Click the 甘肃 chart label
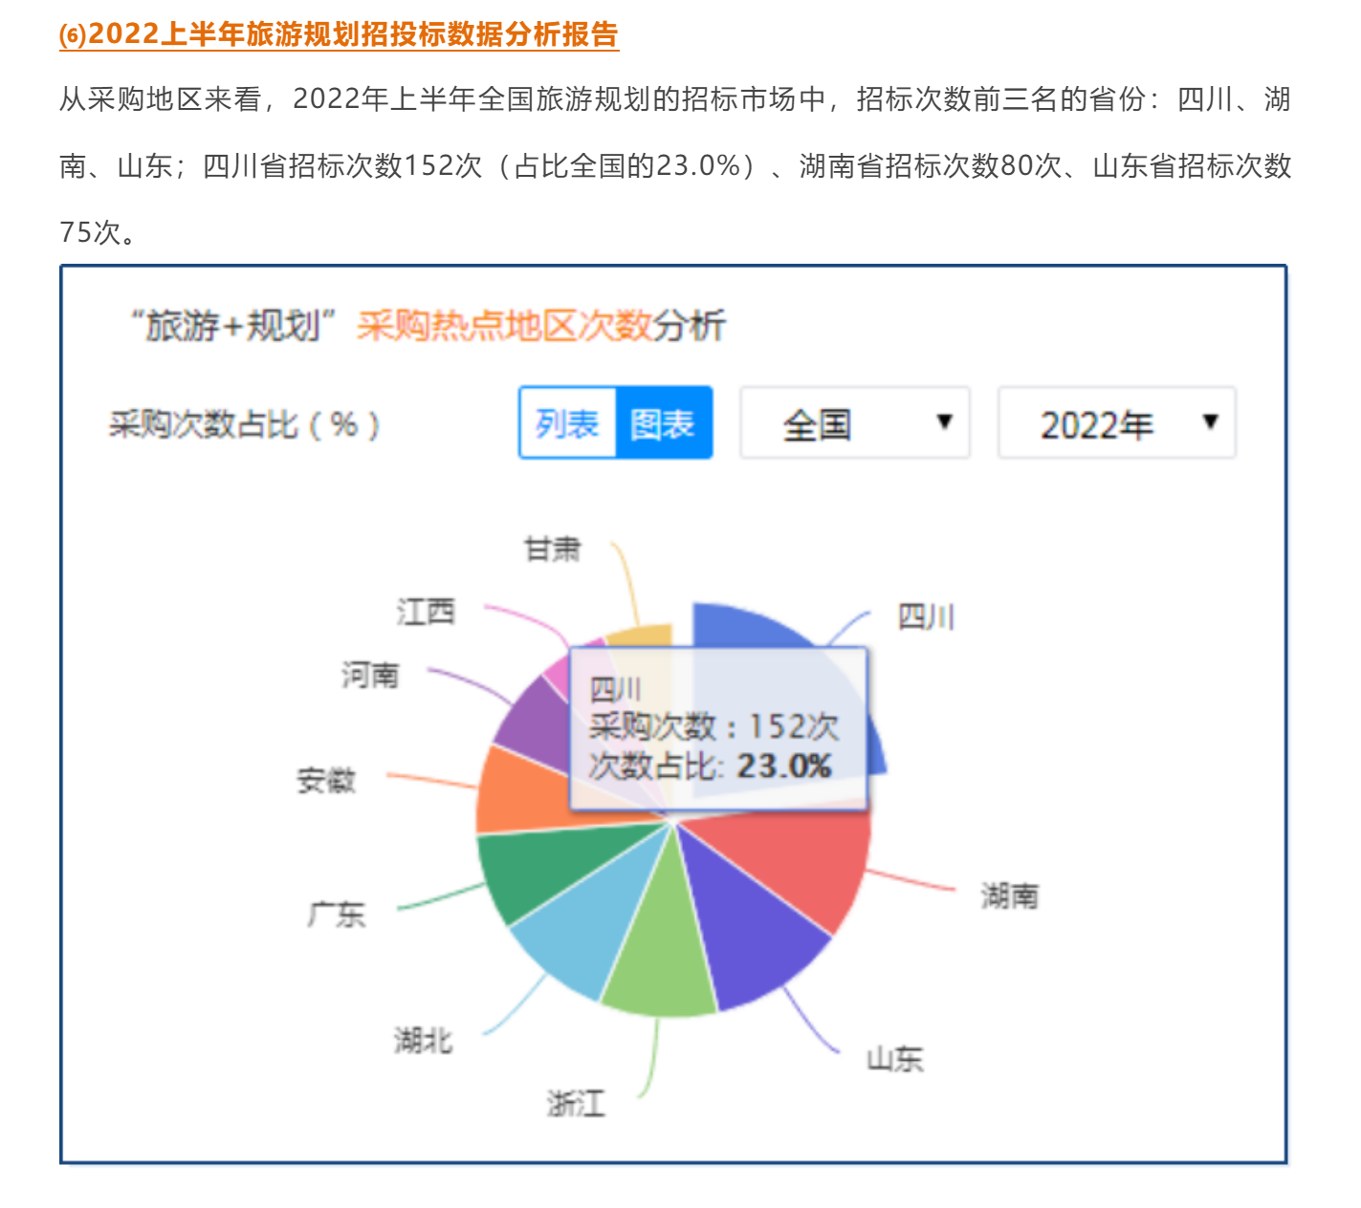This screenshot has width=1361, height=1208. 553,549
